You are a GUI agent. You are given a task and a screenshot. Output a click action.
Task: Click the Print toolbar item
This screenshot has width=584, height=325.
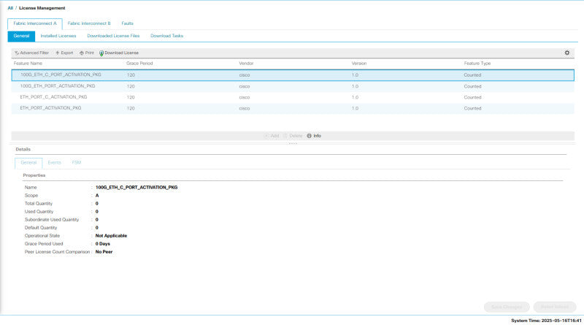86,53
